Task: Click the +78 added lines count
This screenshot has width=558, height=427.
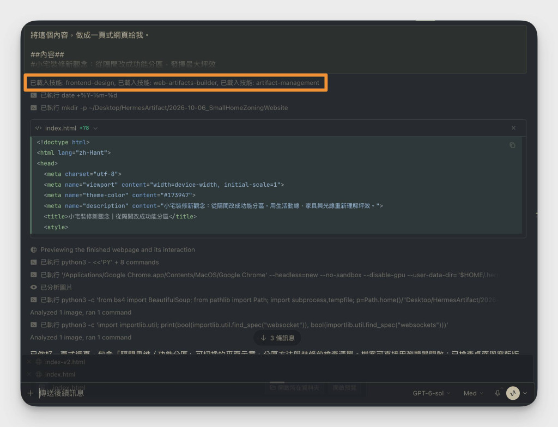Action: (84, 128)
